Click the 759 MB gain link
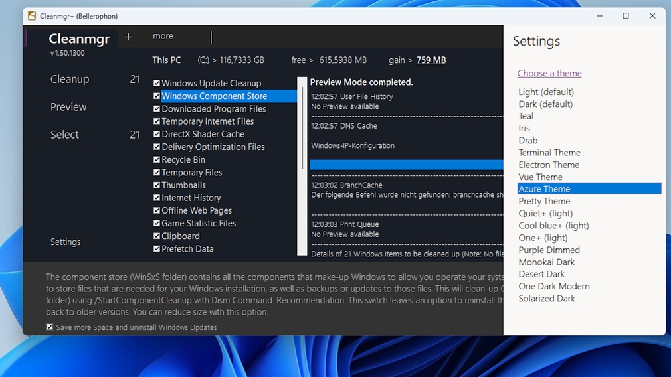The width and height of the screenshot is (671, 377). (431, 60)
